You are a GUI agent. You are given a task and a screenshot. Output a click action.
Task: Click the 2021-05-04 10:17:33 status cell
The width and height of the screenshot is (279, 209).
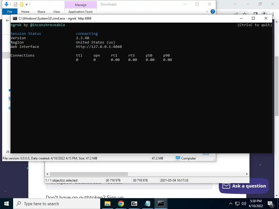point(174,180)
